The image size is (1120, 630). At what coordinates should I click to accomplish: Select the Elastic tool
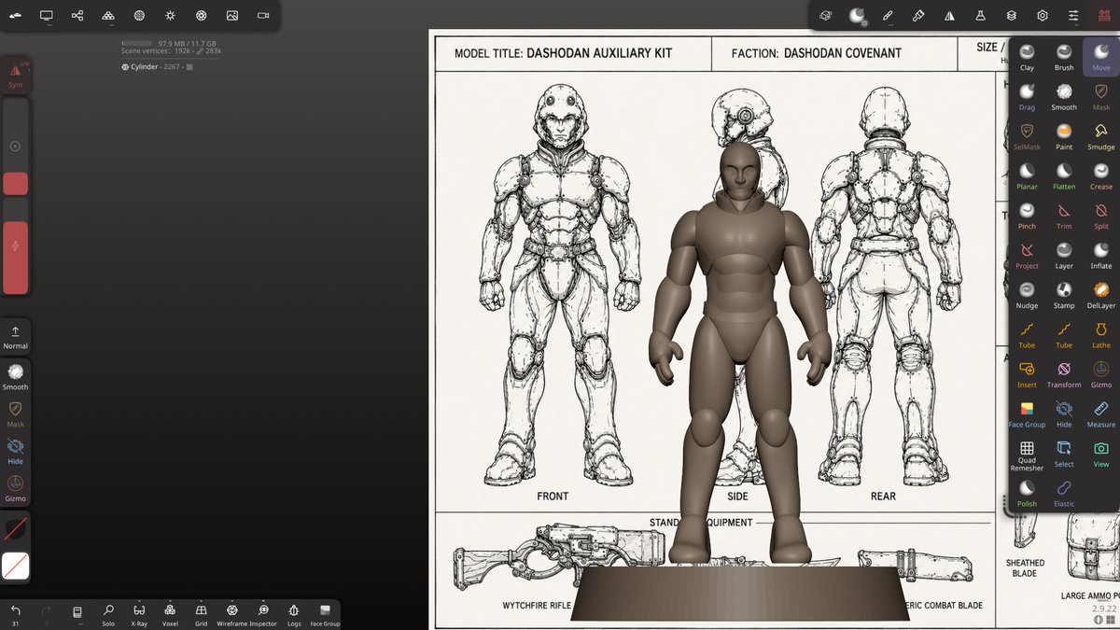pyautogui.click(x=1064, y=494)
